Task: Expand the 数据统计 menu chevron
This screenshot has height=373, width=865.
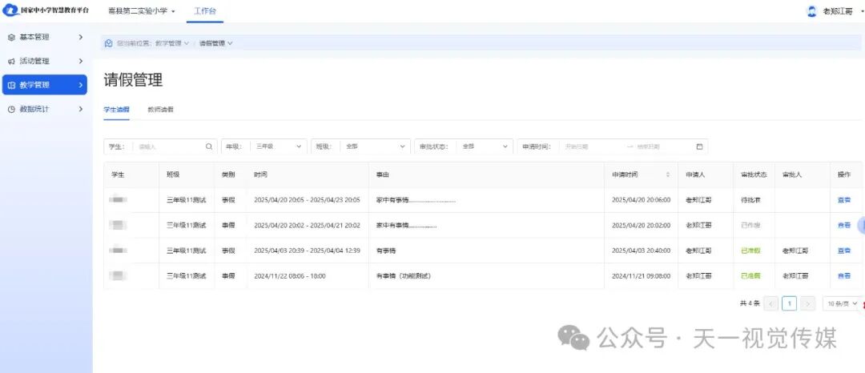Action: pyautogui.click(x=81, y=109)
